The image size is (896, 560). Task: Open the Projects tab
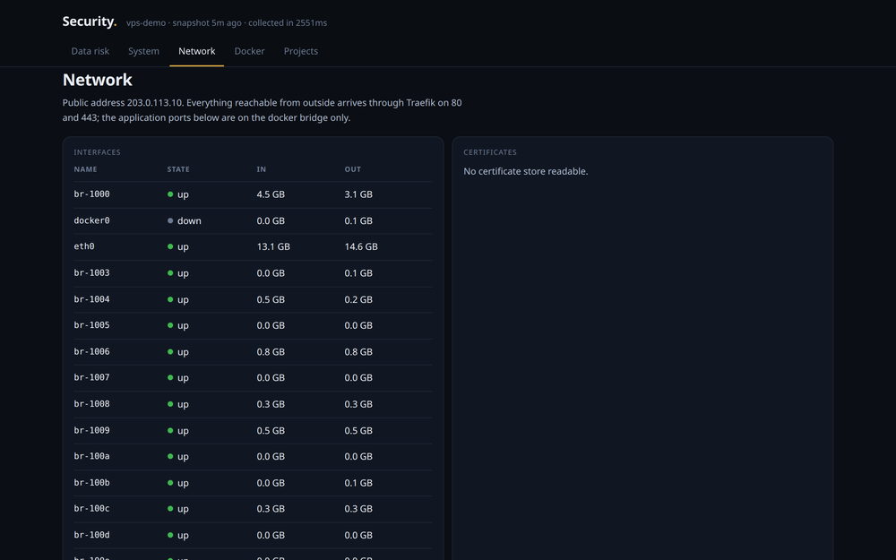300,51
